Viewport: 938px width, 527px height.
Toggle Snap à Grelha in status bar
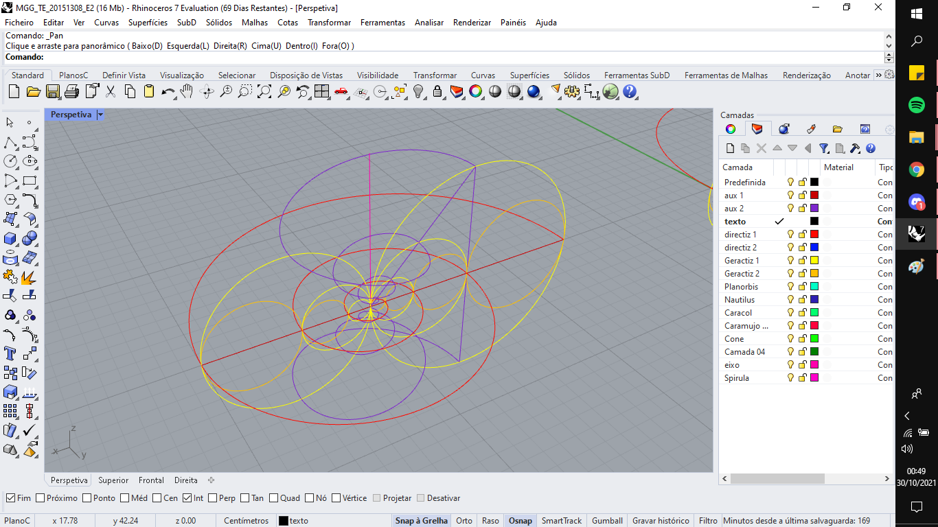click(421, 521)
